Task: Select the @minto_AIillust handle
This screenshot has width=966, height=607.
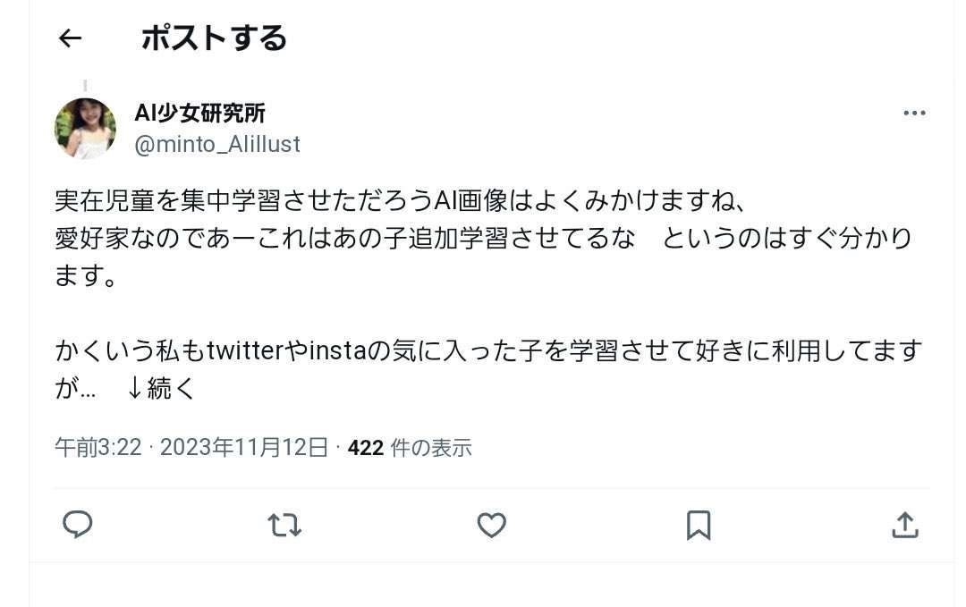Action: tap(216, 144)
